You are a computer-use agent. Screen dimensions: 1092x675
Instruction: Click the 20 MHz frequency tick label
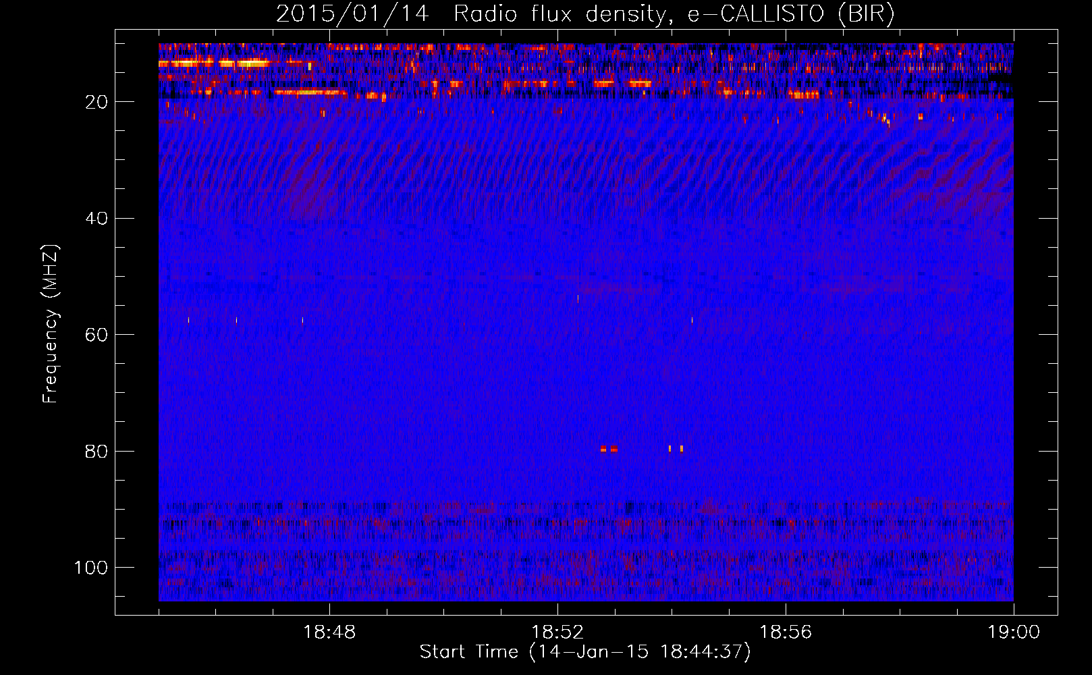(x=97, y=102)
